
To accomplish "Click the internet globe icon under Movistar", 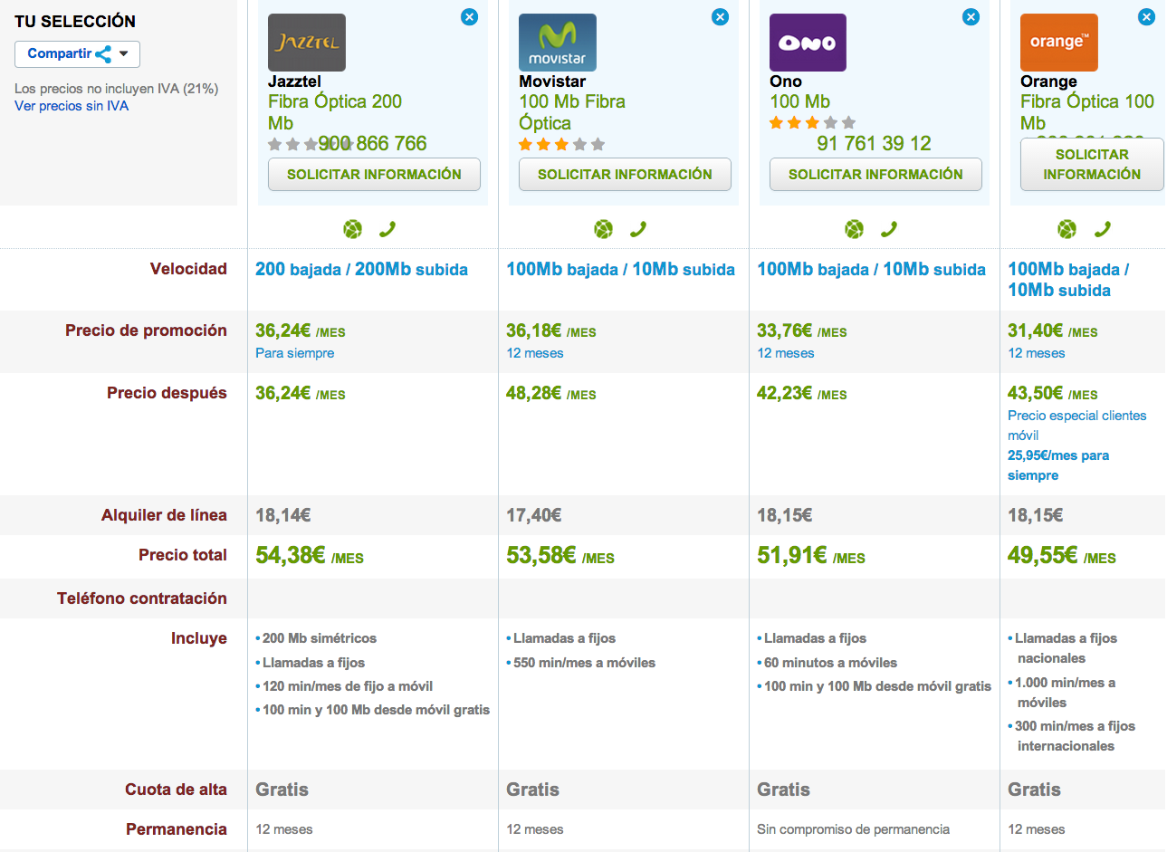I will (x=604, y=229).
